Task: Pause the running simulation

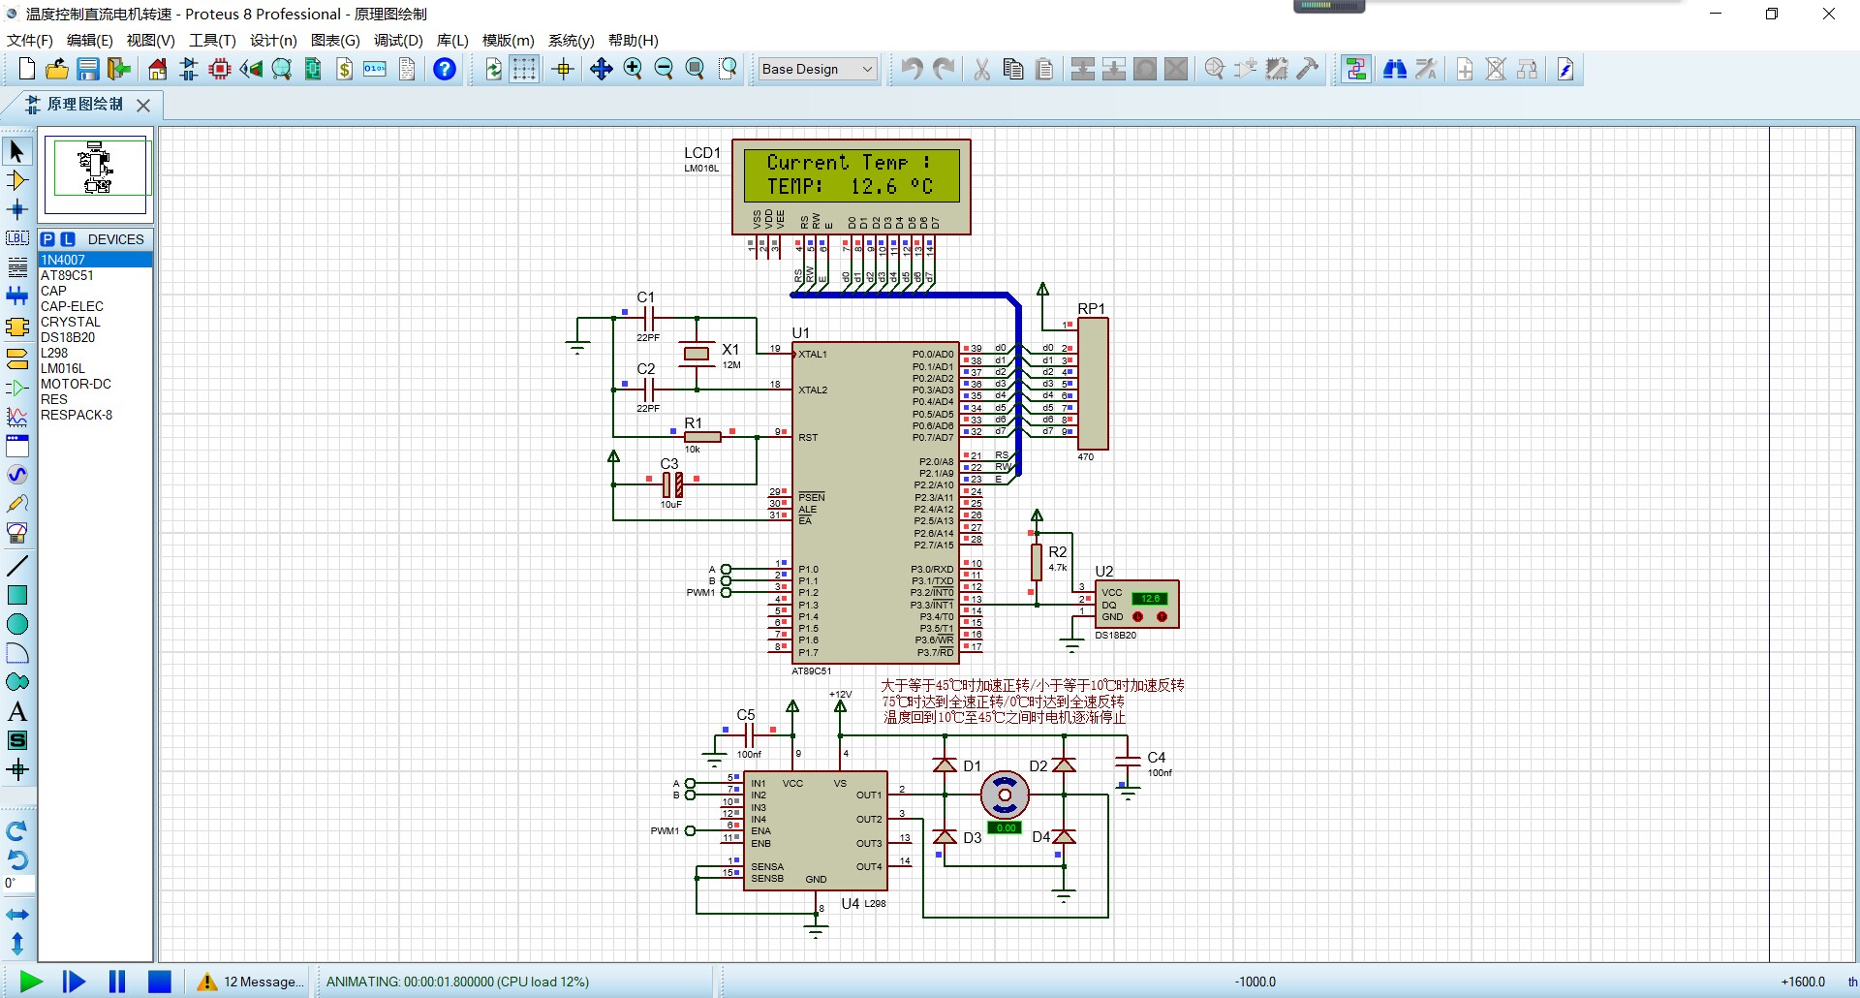Action: point(117,982)
